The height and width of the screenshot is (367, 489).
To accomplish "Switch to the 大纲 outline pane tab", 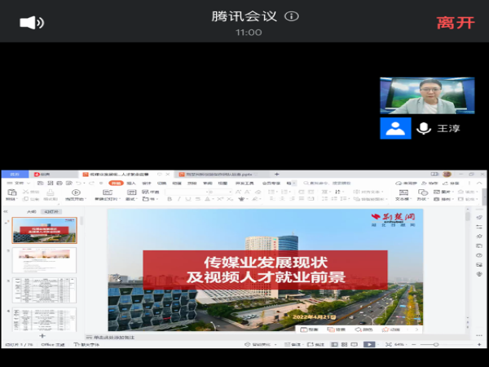I will 32,211.
